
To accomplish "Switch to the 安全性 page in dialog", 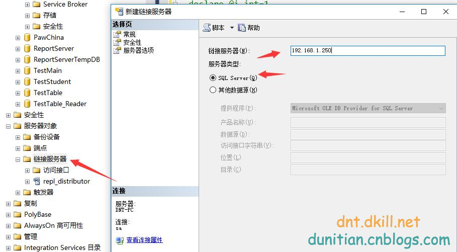I will [x=132, y=42].
